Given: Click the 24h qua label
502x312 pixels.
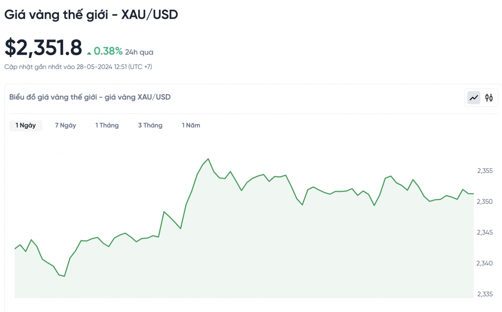Looking at the screenshot, I should point(139,52).
